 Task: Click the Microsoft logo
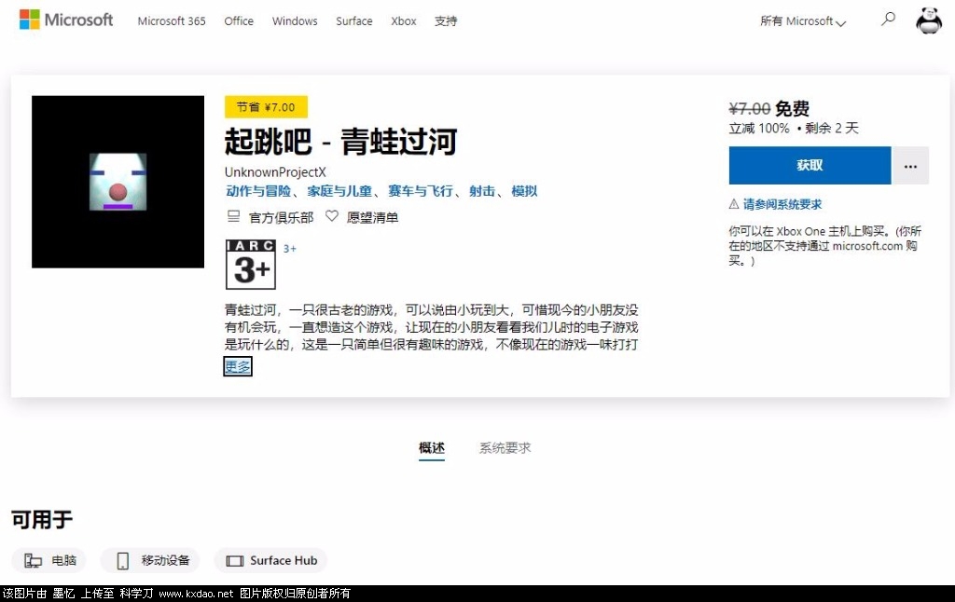click(x=66, y=21)
